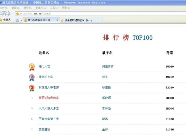
Task: Expand the tab list dropdown arrow
Action: pyautogui.click(x=21, y=20)
